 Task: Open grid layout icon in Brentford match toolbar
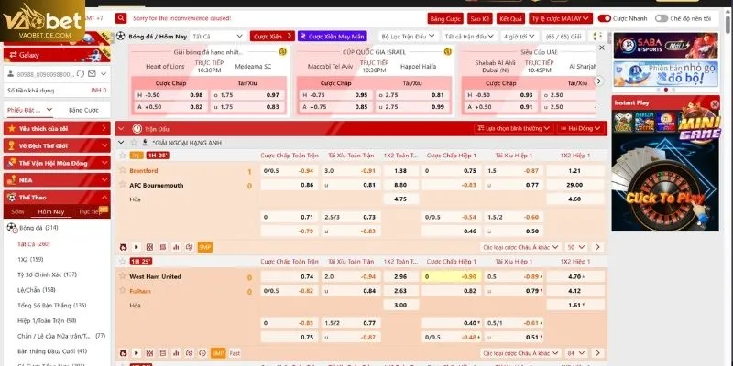(x=149, y=247)
